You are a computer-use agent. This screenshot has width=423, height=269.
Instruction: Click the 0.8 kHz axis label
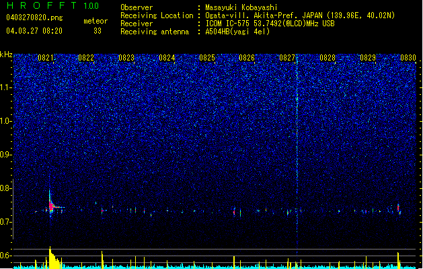[6, 188]
